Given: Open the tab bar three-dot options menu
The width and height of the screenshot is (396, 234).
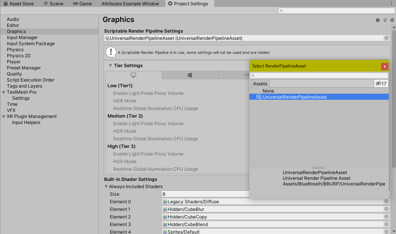Looking at the screenshot, I should (x=391, y=3).
